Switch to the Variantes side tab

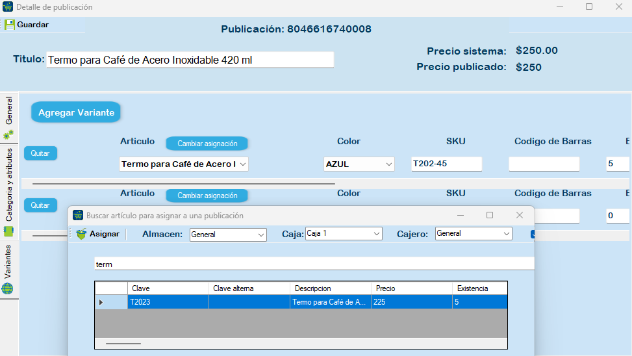click(8, 262)
